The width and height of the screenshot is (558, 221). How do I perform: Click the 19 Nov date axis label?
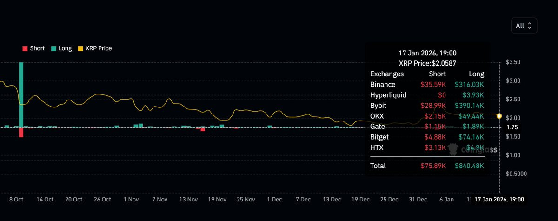(217, 199)
